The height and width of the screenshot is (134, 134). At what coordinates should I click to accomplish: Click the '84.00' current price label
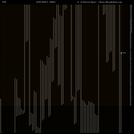coord(124,53)
